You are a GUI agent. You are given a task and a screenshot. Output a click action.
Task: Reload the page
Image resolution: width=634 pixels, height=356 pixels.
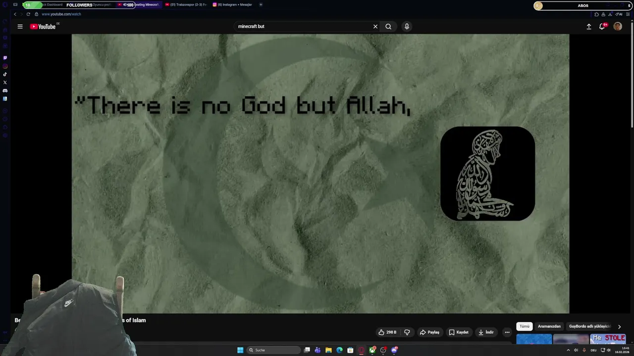pyautogui.click(x=28, y=14)
